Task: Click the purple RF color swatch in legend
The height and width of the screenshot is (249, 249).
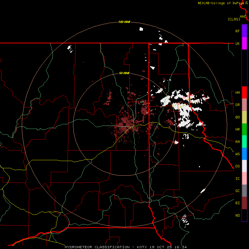Action: pos(244,31)
